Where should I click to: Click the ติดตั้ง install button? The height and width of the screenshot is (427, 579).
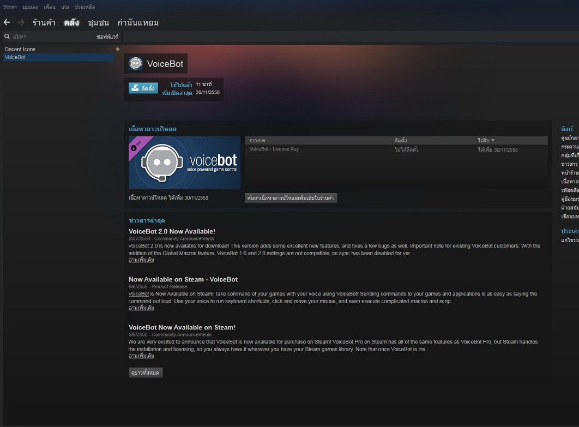pos(143,88)
